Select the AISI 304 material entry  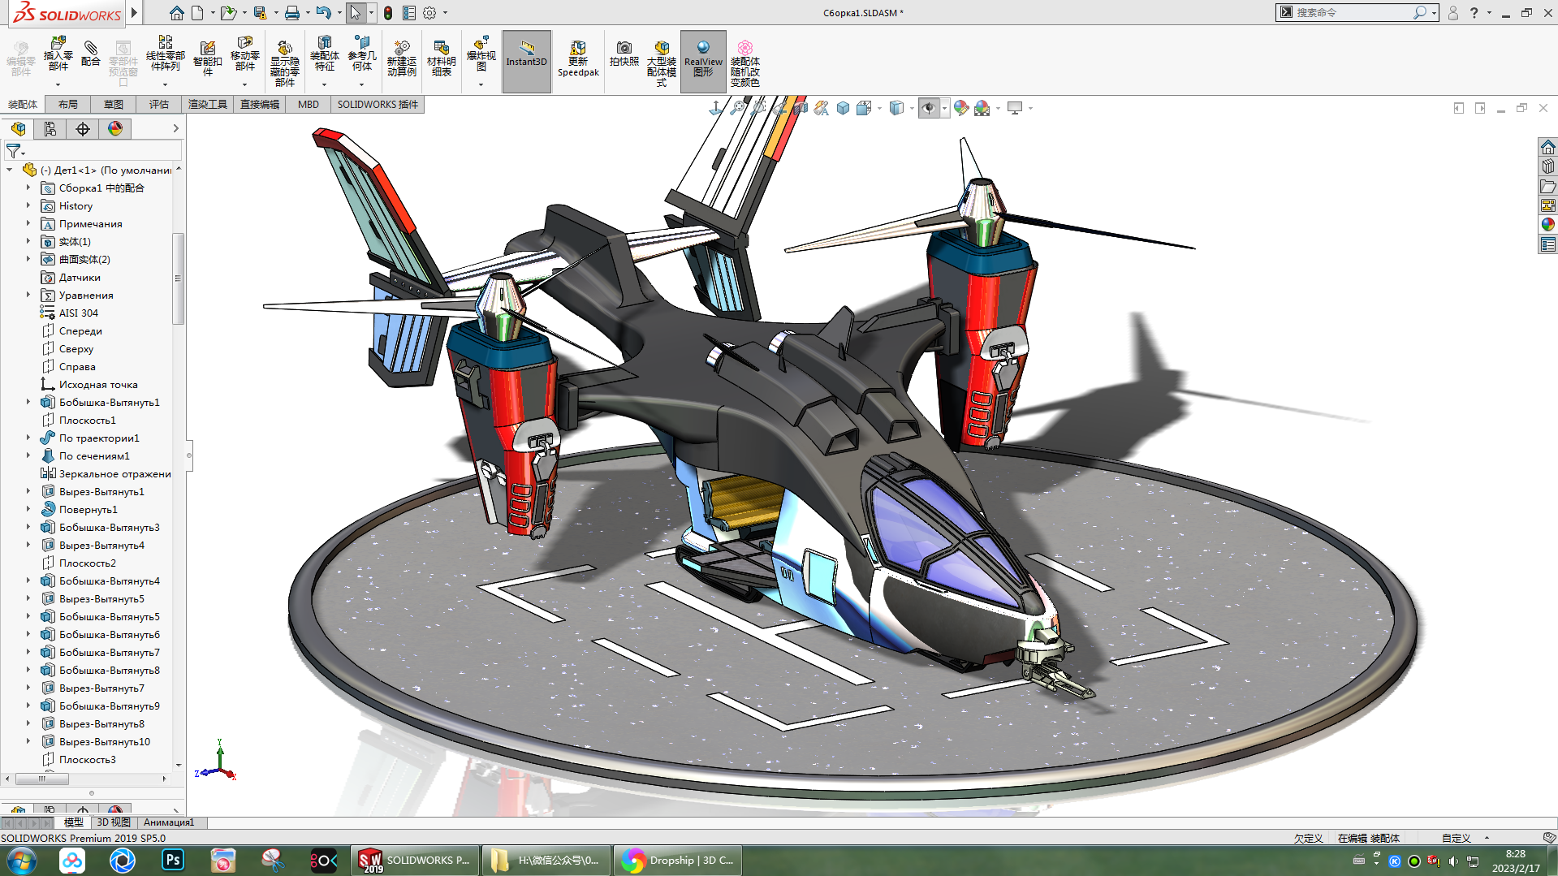pos(78,313)
